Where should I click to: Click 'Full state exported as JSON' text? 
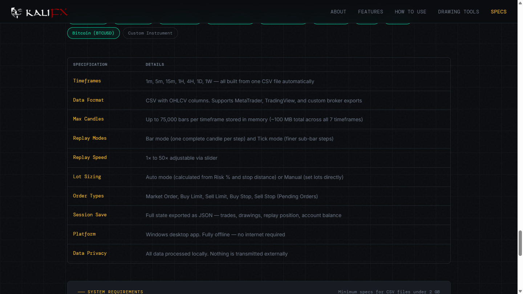244,215
